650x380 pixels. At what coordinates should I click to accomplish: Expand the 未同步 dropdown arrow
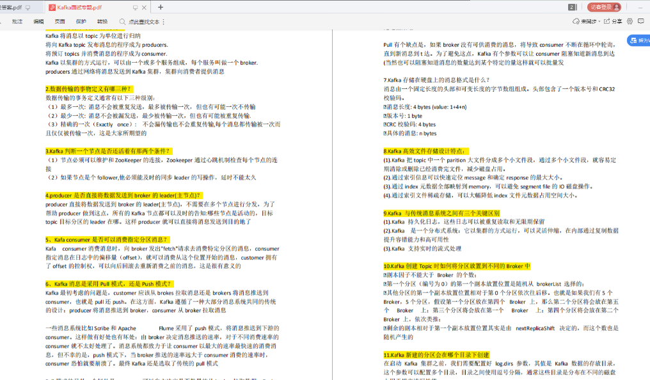coord(599,22)
